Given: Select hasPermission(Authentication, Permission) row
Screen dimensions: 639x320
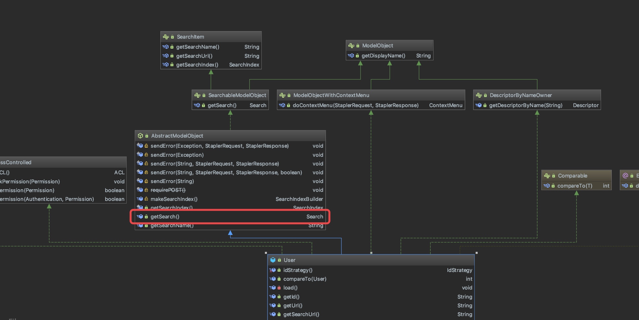Looking at the screenshot, I should pyautogui.click(x=63, y=199).
